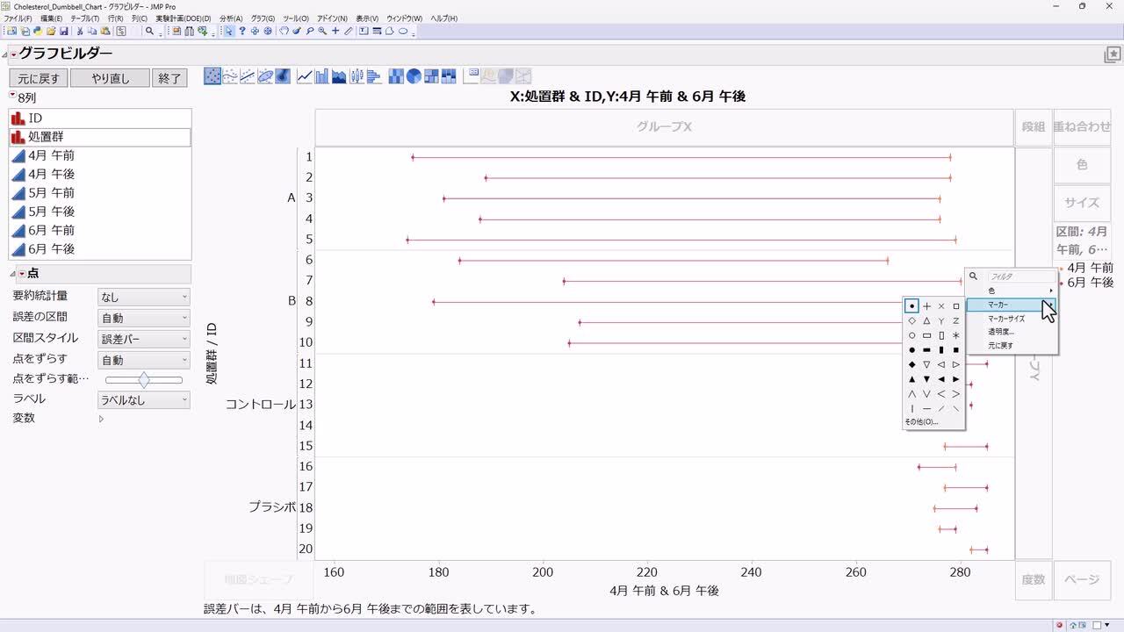Select the Points (scatter) element icon
The height and width of the screenshot is (632, 1124).
click(213, 76)
